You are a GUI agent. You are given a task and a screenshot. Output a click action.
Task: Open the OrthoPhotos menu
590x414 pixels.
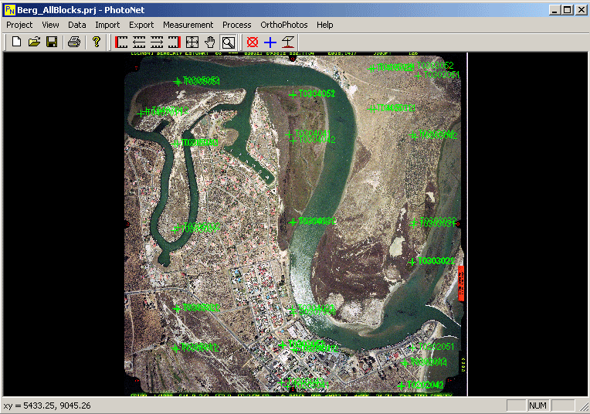pyautogui.click(x=283, y=25)
